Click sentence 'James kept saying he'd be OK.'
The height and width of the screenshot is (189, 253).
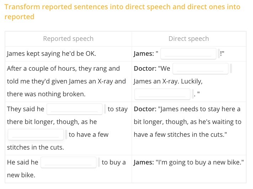(x=52, y=54)
